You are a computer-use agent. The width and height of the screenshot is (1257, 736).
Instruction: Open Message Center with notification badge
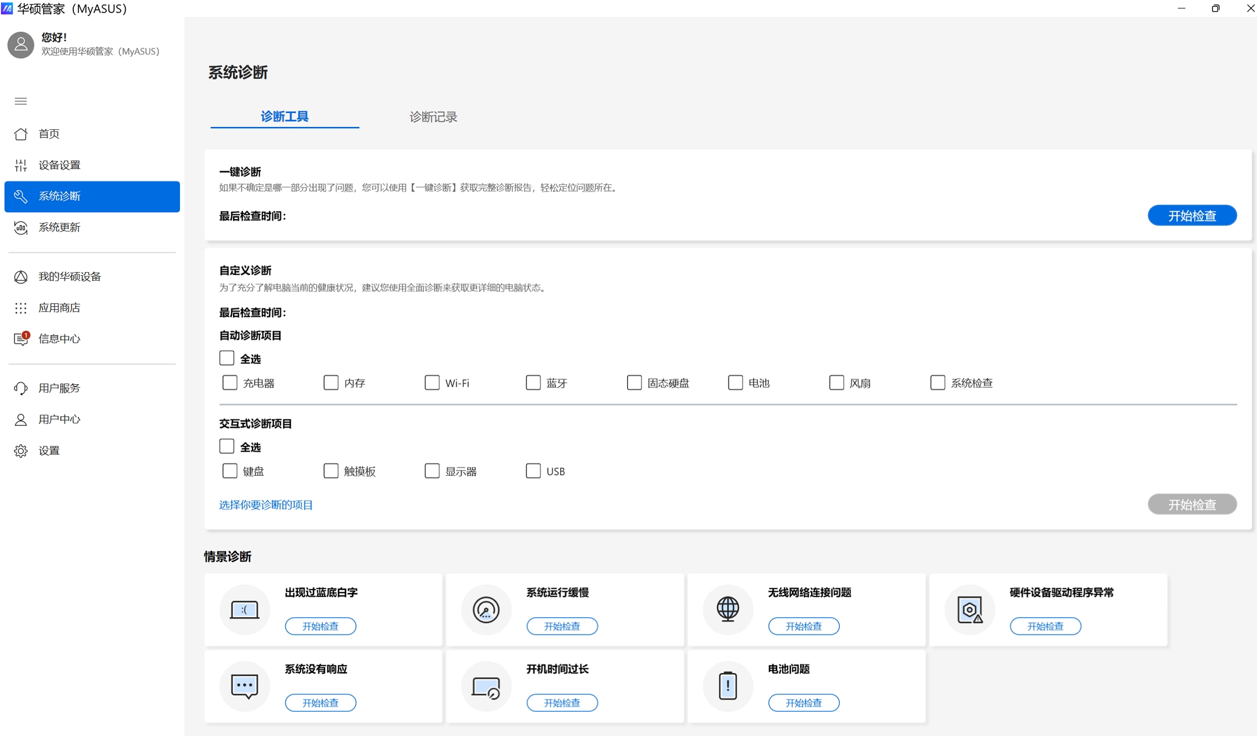[x=21, y=339]
